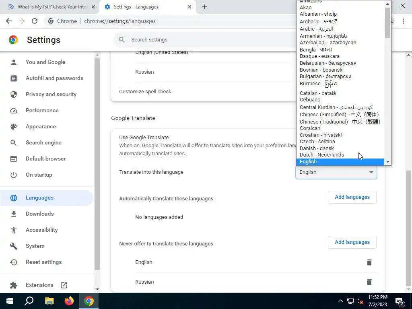This screenshot has width=412, height=309.
Task: Open Default browser settings
Action: pyautogui.click(x=46, y=159)
